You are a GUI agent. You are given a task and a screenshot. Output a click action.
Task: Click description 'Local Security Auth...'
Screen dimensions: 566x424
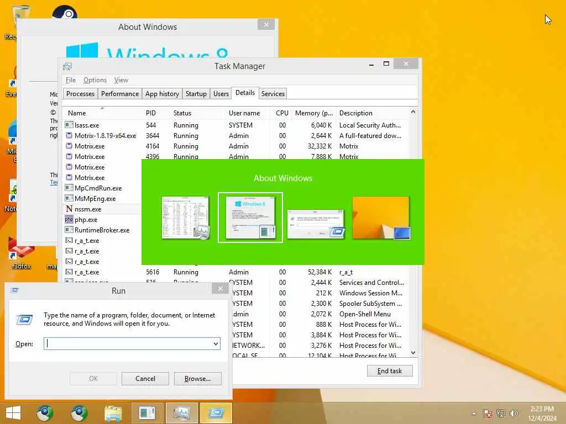(x=370, y=125)
